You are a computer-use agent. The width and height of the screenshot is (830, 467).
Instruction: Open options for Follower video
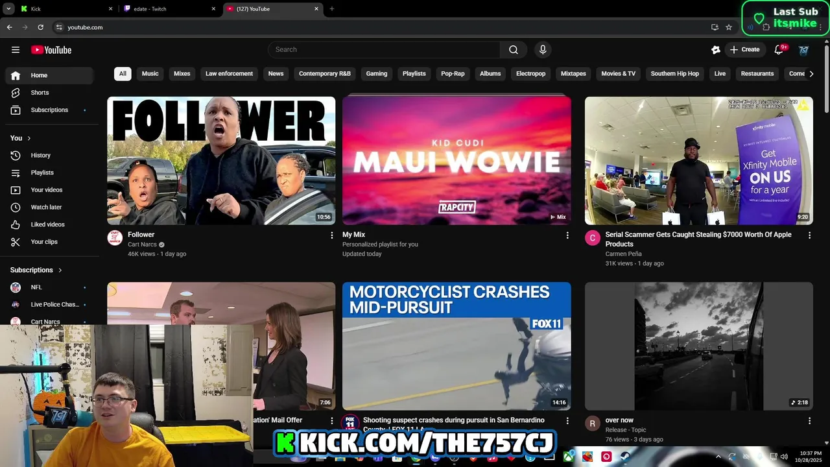coord(332,235)
